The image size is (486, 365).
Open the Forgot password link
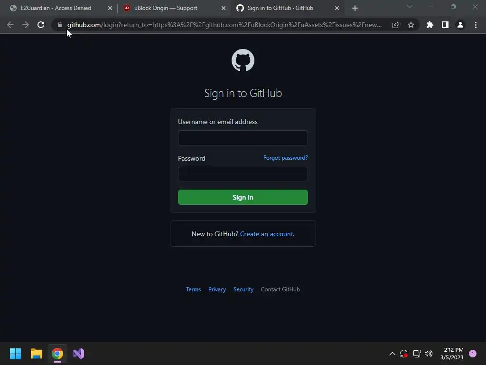(x=285, y=158)
